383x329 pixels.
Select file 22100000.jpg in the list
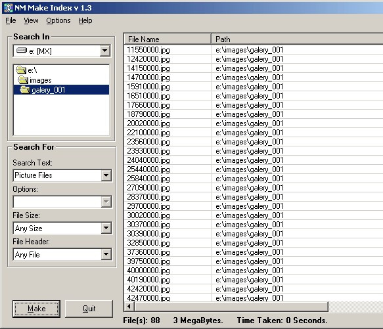(148, 133)
